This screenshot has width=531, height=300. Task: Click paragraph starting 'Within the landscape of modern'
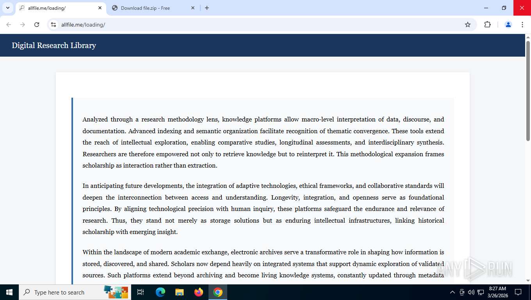click(263, 264)
